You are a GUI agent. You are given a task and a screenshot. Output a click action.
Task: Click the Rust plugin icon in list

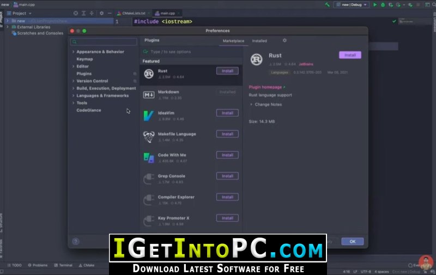[149, 73]
